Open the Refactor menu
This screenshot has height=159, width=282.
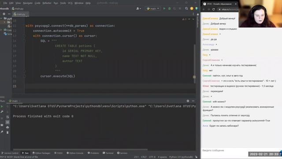click(47, 3)
